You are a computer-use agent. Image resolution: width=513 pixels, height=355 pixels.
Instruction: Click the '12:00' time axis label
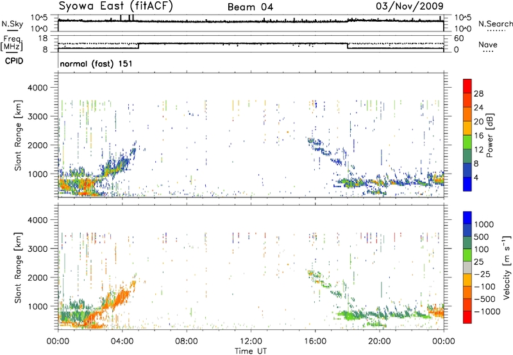pyautogui.click(x=251, y=342)
